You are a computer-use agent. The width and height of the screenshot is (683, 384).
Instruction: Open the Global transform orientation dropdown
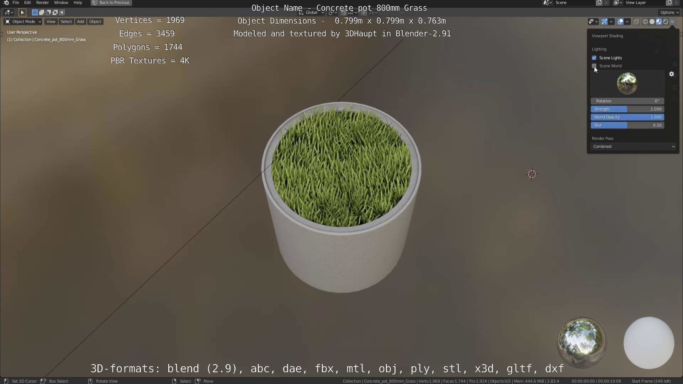coord(311,12)
